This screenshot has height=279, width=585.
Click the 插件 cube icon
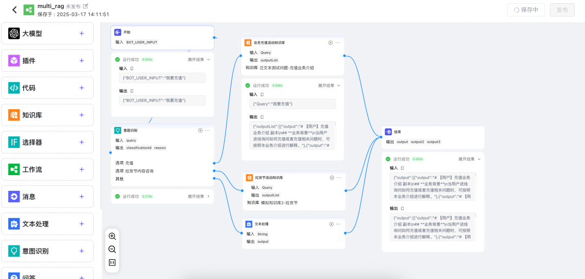click(x=14, y=61)
